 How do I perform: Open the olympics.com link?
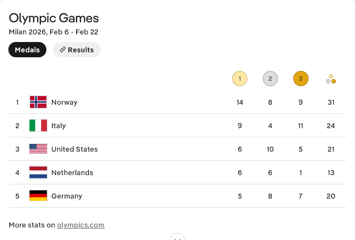pos(81,225)
